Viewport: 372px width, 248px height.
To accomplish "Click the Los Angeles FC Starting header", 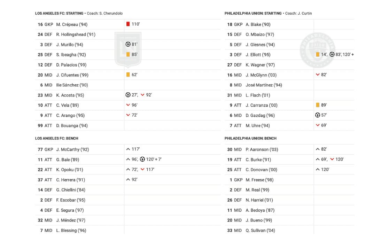I will pos(59,13).
